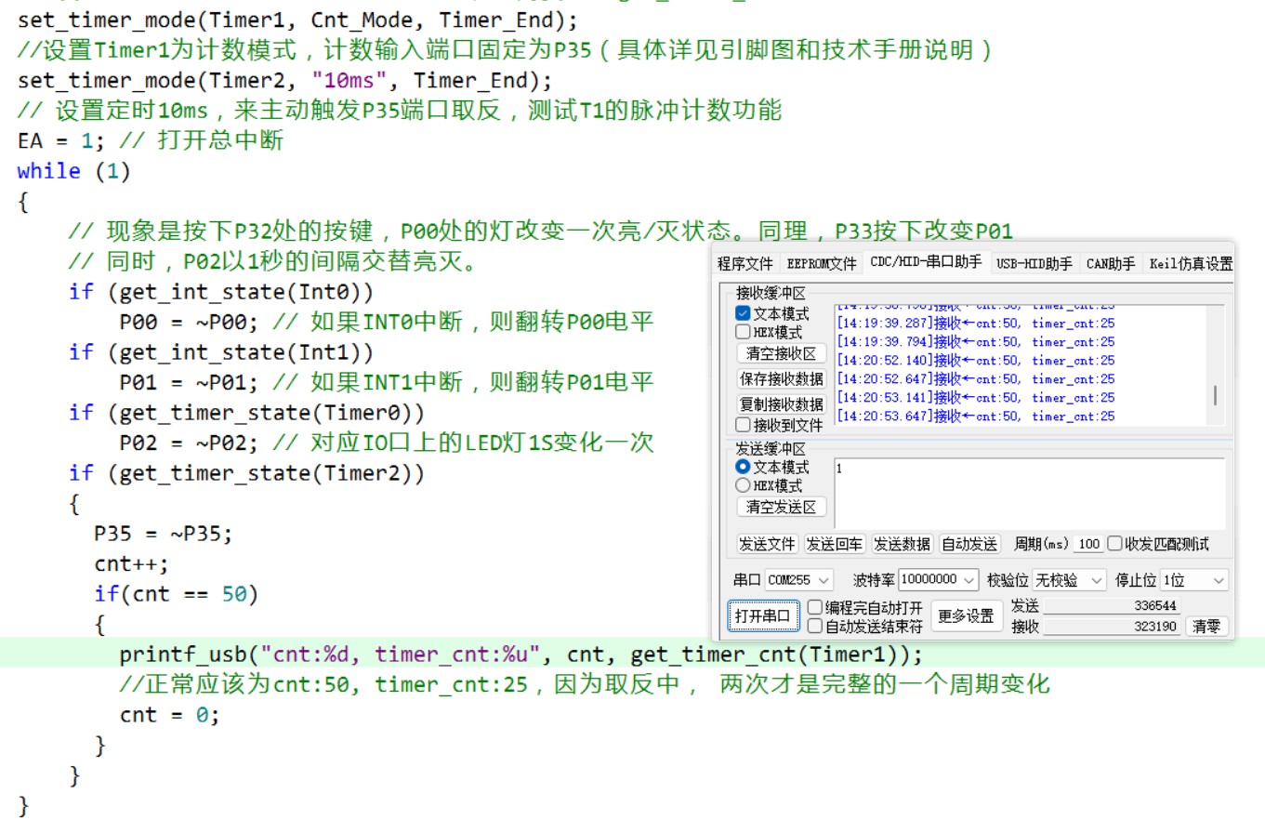The image size is (1265, 833).
Task: Enable the 接收到文件 checkbox
Action: [x=743, y=425]
